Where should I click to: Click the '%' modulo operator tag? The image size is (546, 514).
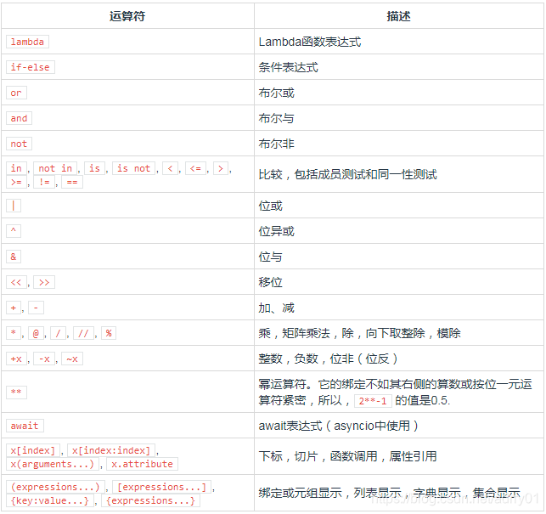point(109,334)
